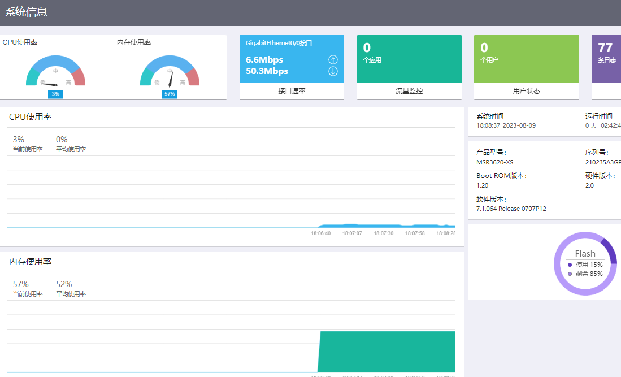Click the green memory usage chart area
The image size is (621, 377).
387,352
